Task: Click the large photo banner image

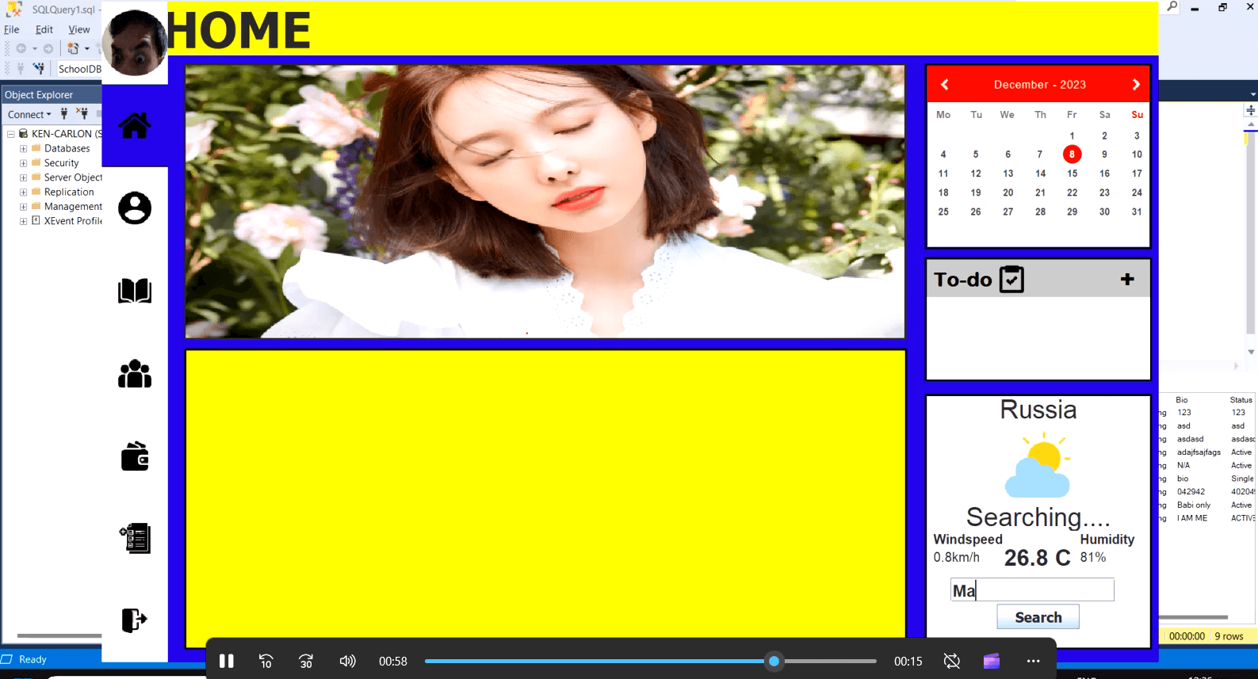Action: coord(545,201)
